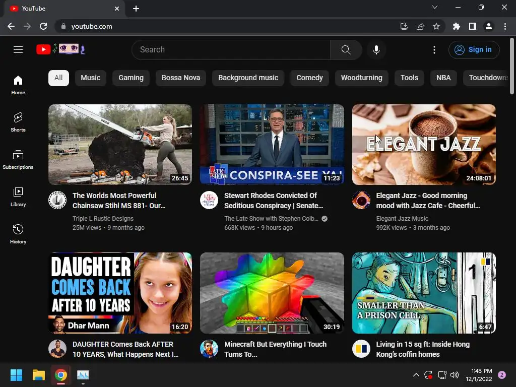Open DAUGHTER Comes Back video title

click(125, 349)
